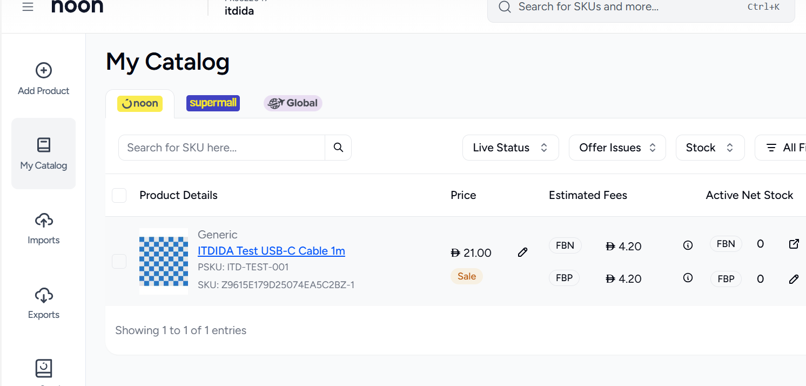The height and width of the screenshot is (386, 806).
Task: Click the Estimated Fees column header
Action: pos(588,195)
